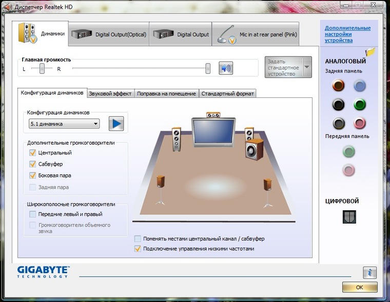Switch to the Digital Output(Optical) tab
Viewport: 390px width, 302px height.
[x=109, y=34]
